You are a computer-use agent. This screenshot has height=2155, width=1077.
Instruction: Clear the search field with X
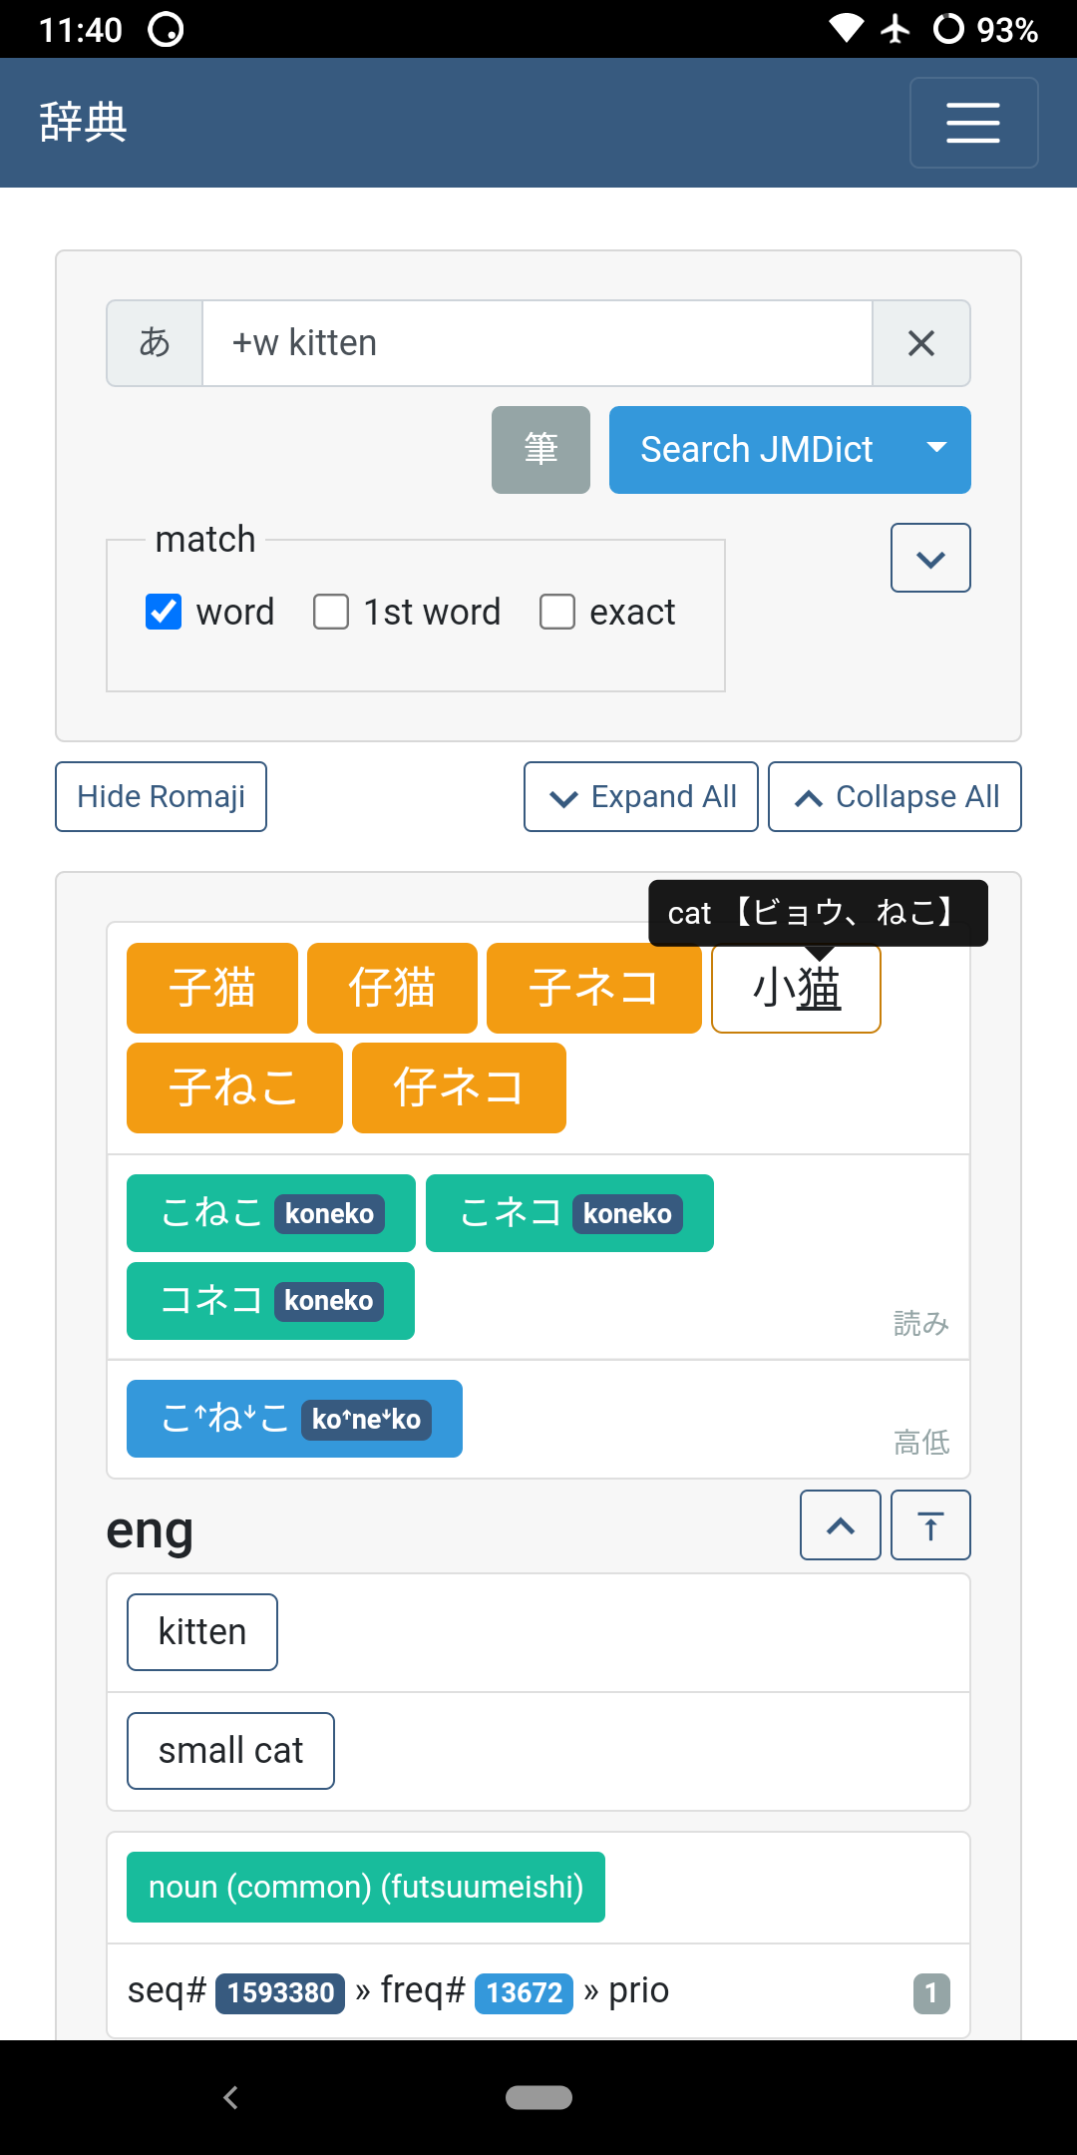921,343
